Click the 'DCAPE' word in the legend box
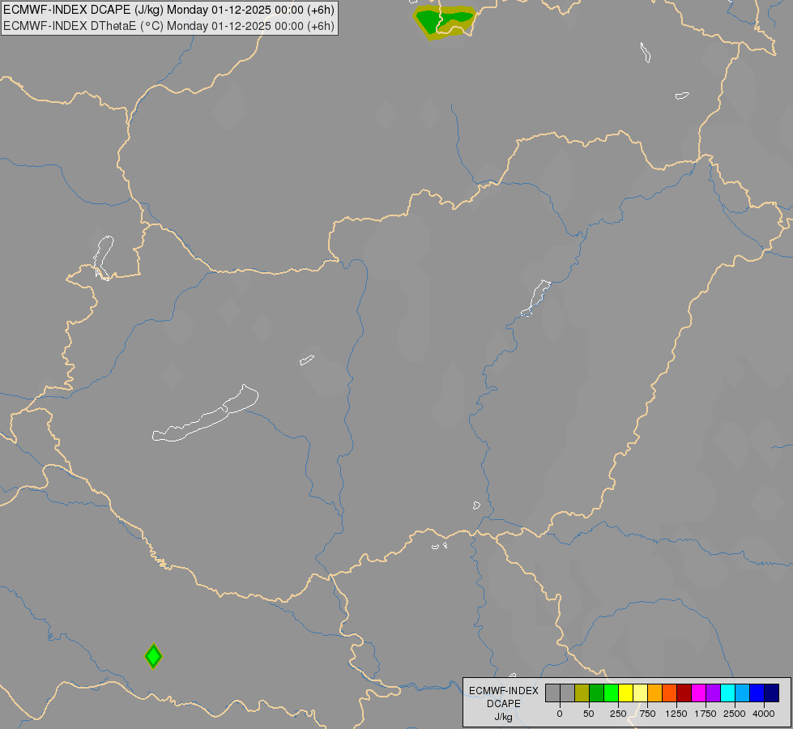 click(x=504, y=704)
